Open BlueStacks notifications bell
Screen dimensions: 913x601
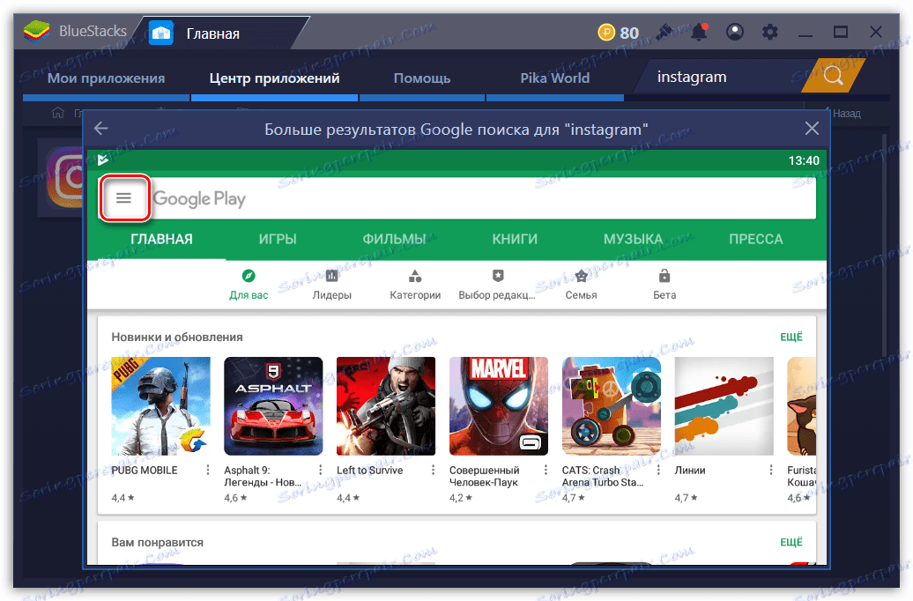[699, 32]
